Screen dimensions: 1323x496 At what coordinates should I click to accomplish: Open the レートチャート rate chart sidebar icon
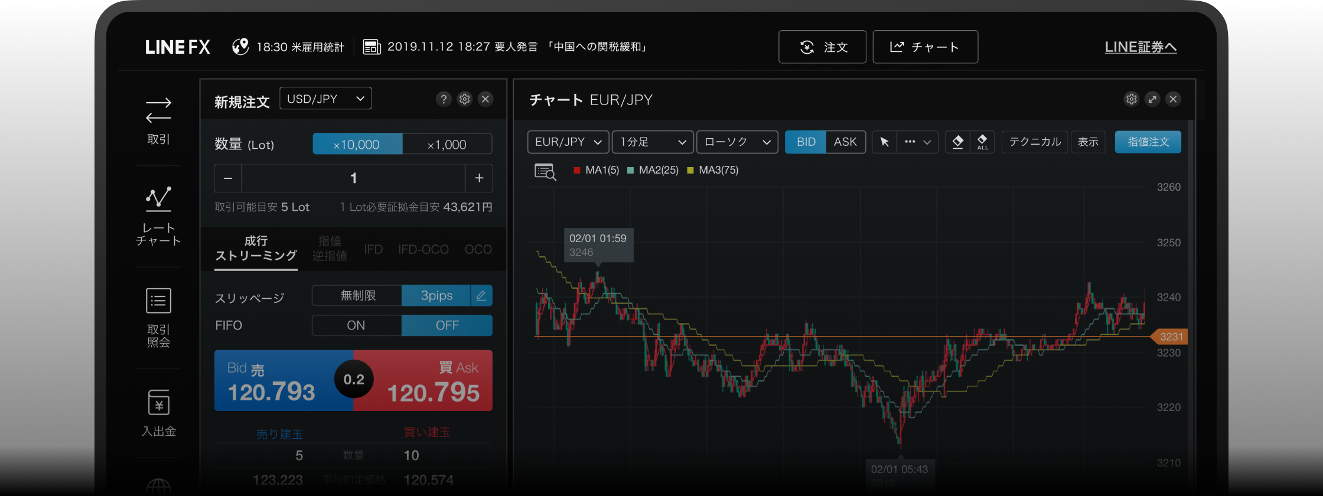(158, 216)
